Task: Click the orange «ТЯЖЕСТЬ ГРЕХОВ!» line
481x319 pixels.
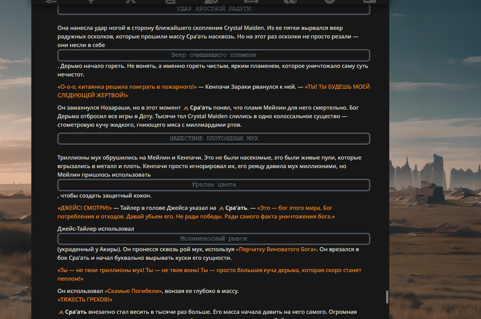Action: [85, 300]
